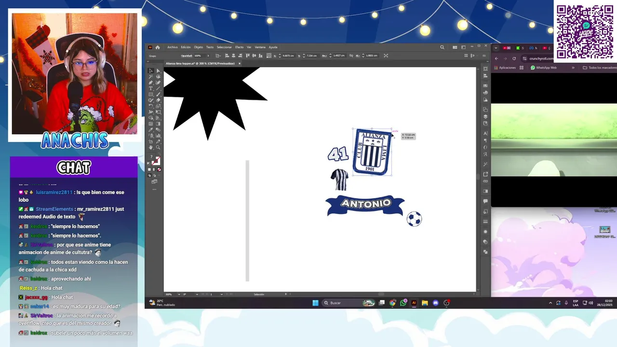Open the Texto menu

pos(210,47)
